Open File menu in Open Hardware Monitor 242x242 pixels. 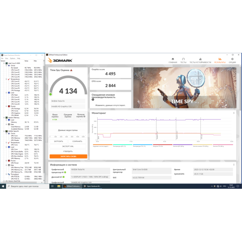(x=2, y=58)
